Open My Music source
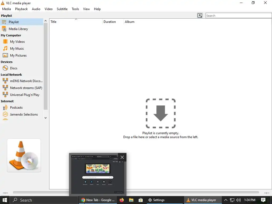 17,49
